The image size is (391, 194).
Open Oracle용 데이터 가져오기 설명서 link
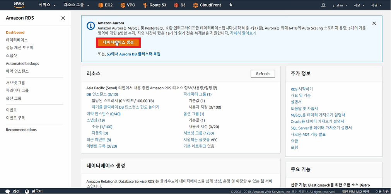(318, 121)
